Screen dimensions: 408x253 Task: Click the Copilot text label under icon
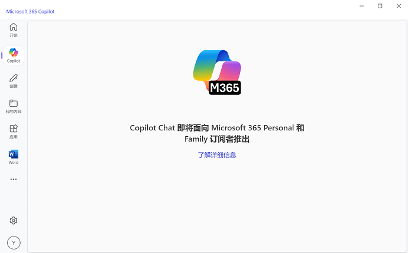point(13,61)
